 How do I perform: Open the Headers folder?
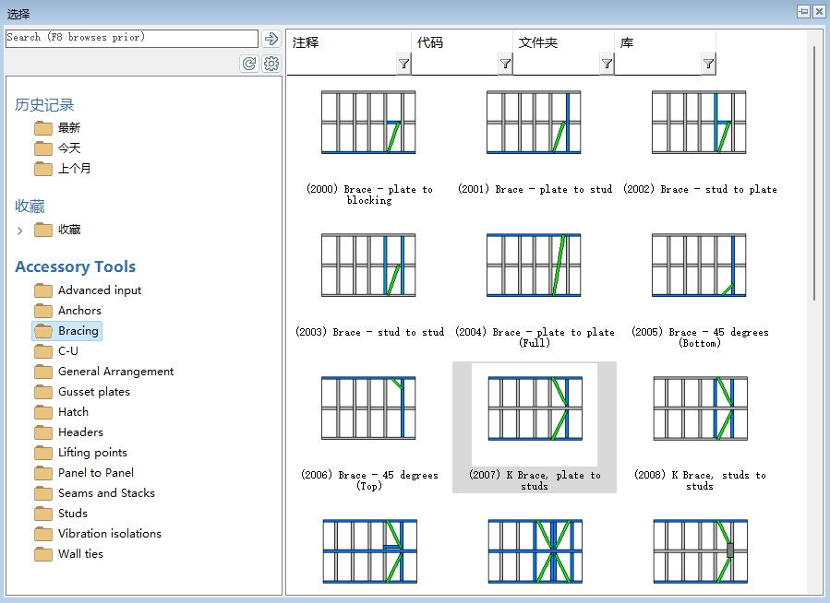click(69, 432)
